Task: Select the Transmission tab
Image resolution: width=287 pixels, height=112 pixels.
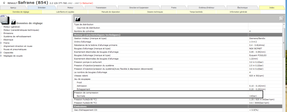Action: 101,8
